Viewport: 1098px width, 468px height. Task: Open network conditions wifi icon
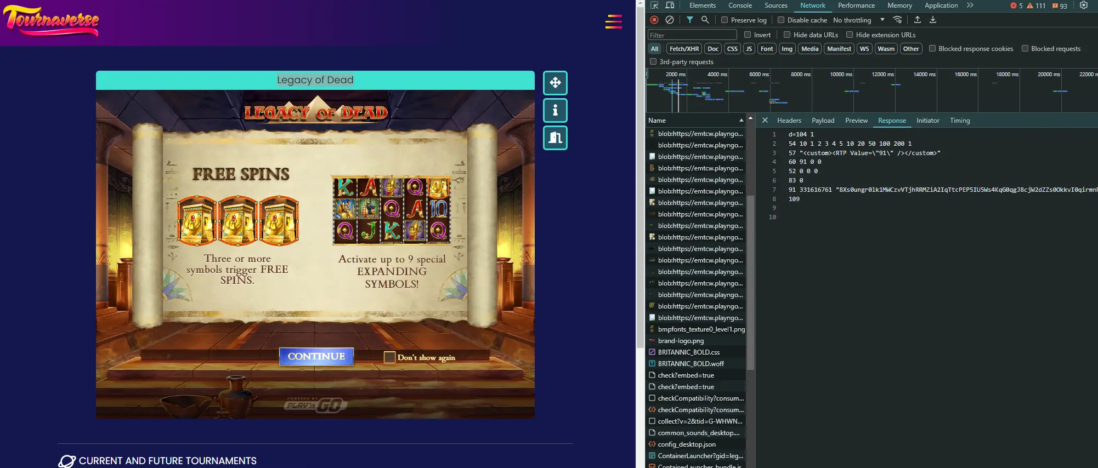click(897, 20)
